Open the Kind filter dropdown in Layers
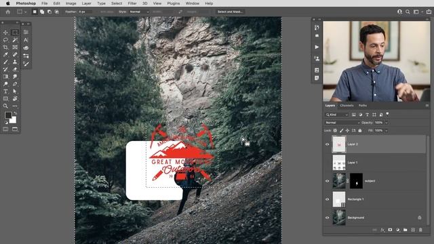Image resolution: width=434 pixels, height=244 pixels. [x=336, y=115]
